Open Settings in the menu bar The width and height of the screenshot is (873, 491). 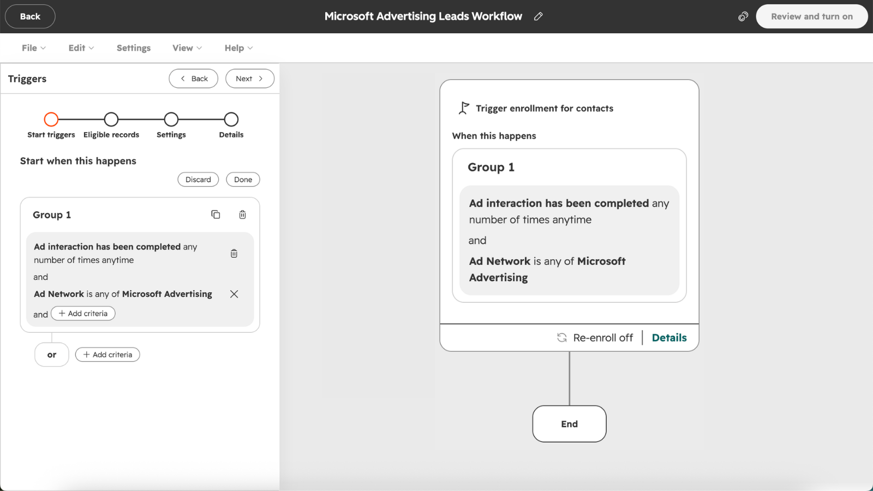pyautogui.click(x=134, y=48)
